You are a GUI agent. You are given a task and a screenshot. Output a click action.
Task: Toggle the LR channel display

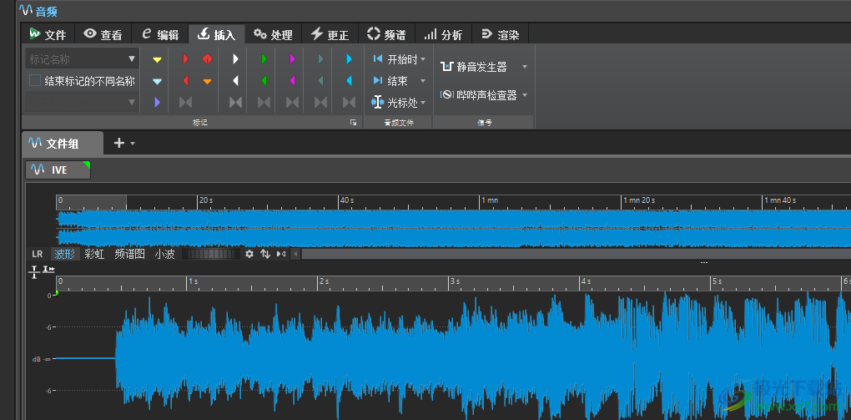pyautogui.click(x=37, y=254)
